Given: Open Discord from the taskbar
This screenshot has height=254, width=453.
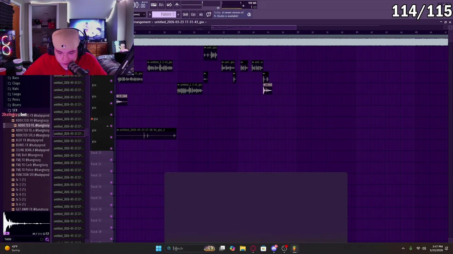Looking at the screenshot, I should [x=274, y=248].
